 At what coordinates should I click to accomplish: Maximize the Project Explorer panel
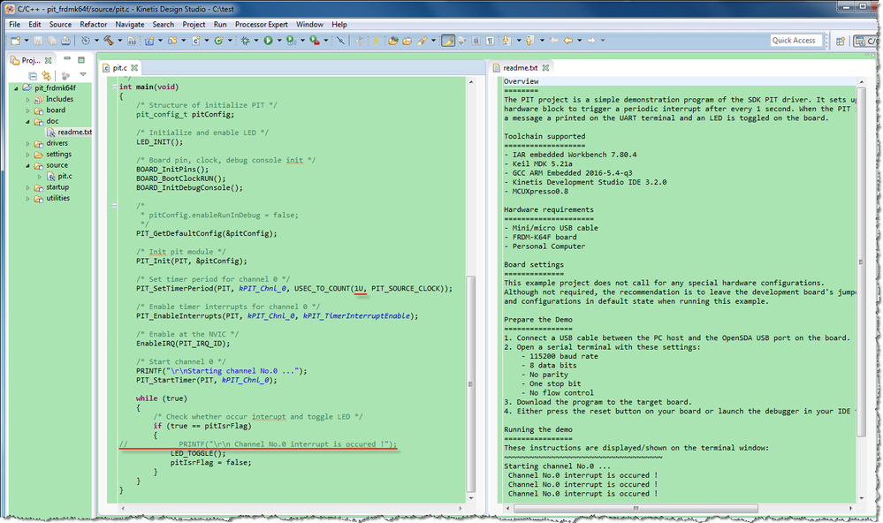pyautogui.click(x=81, y=60)
